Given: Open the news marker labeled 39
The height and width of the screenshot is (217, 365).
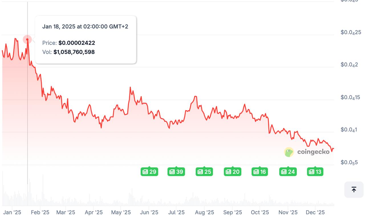Looking at the screenshot, I should point(176,172).
